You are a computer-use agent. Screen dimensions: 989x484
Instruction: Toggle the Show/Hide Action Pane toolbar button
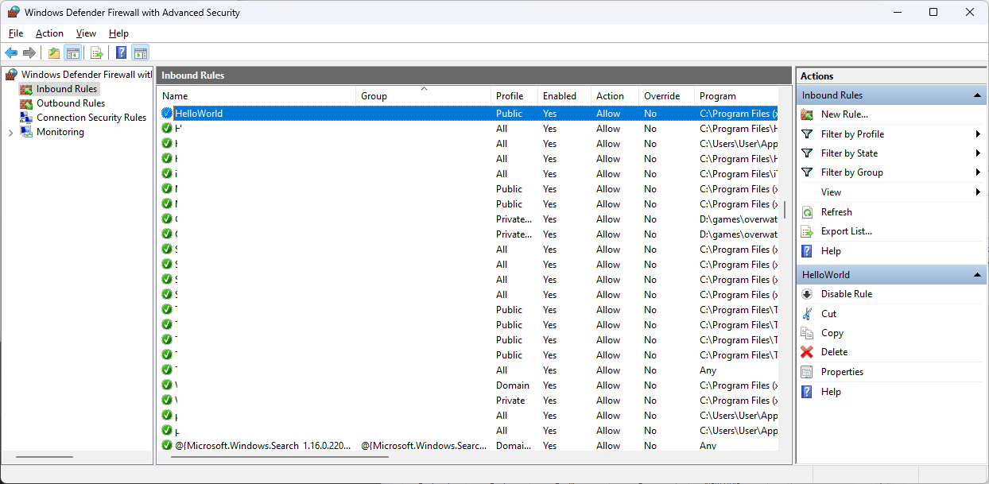pyautogui.click(x=141, y=53)
